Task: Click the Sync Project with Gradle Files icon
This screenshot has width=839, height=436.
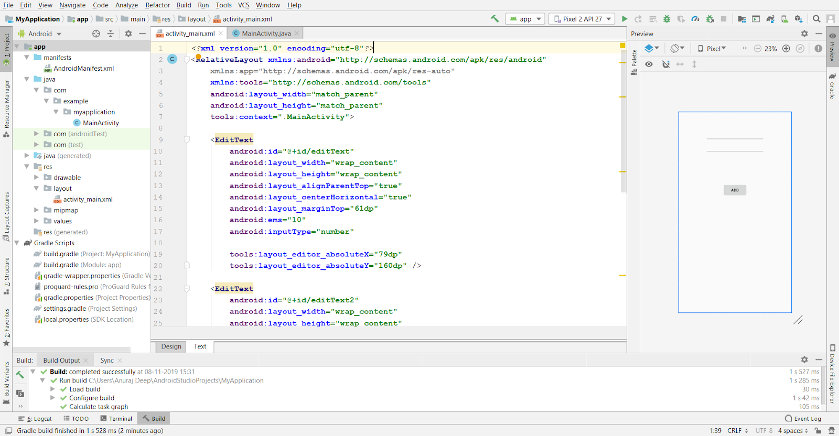Action: pyautogui.click(x=770, y=19)
